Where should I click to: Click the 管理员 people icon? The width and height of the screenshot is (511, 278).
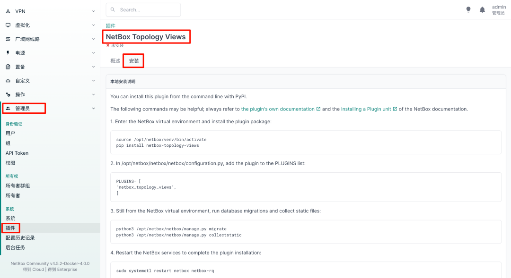[8, 108]
